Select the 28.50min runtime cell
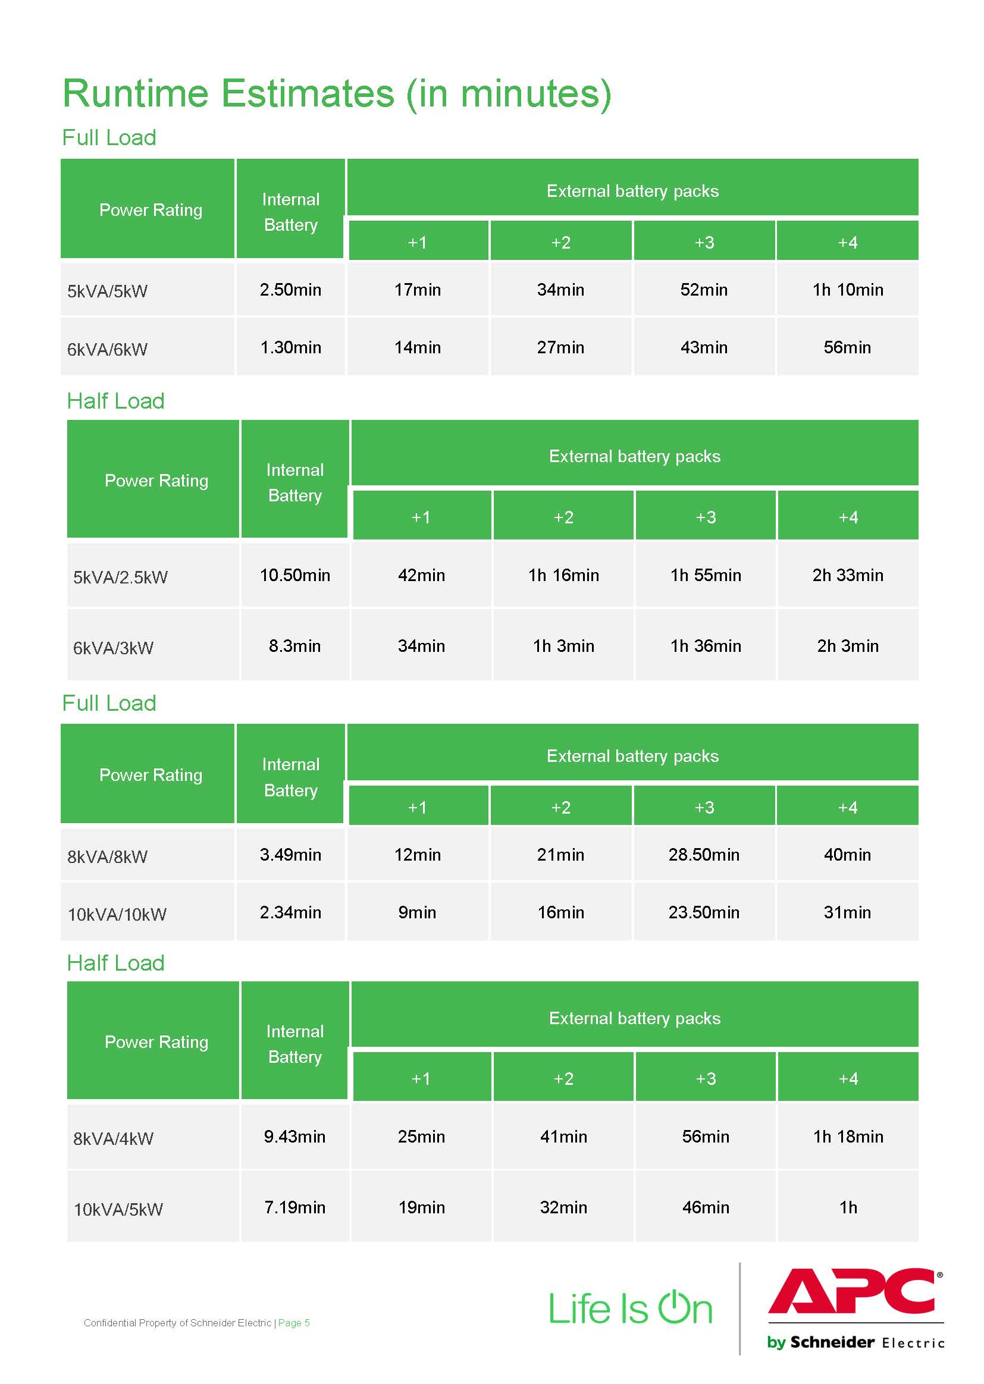984x1384 pixels. [704, 855]
